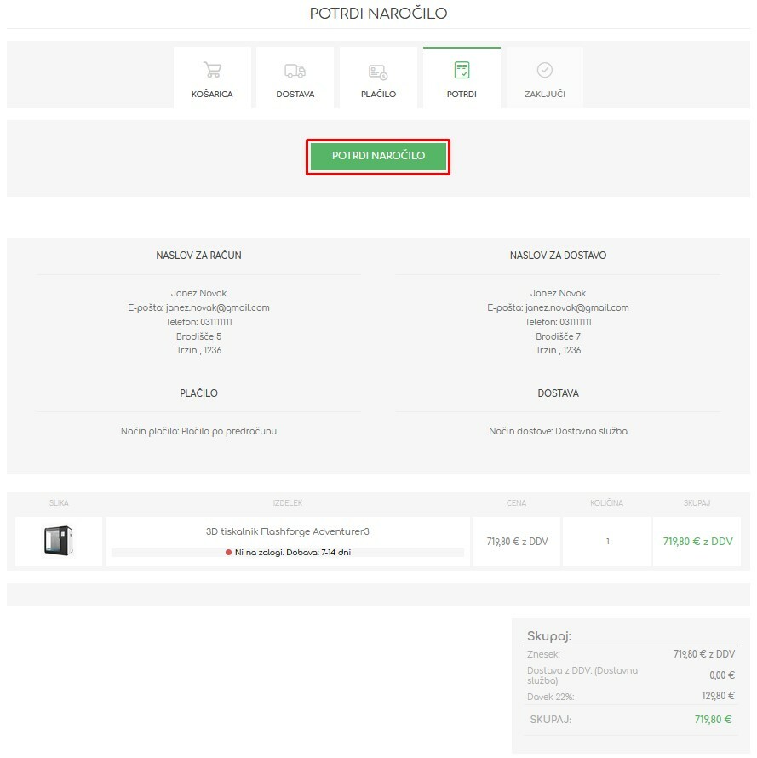Click the green checklist icon for Potrdi
The height and width of the screenshot is (758, 757).
click(462, 70)
